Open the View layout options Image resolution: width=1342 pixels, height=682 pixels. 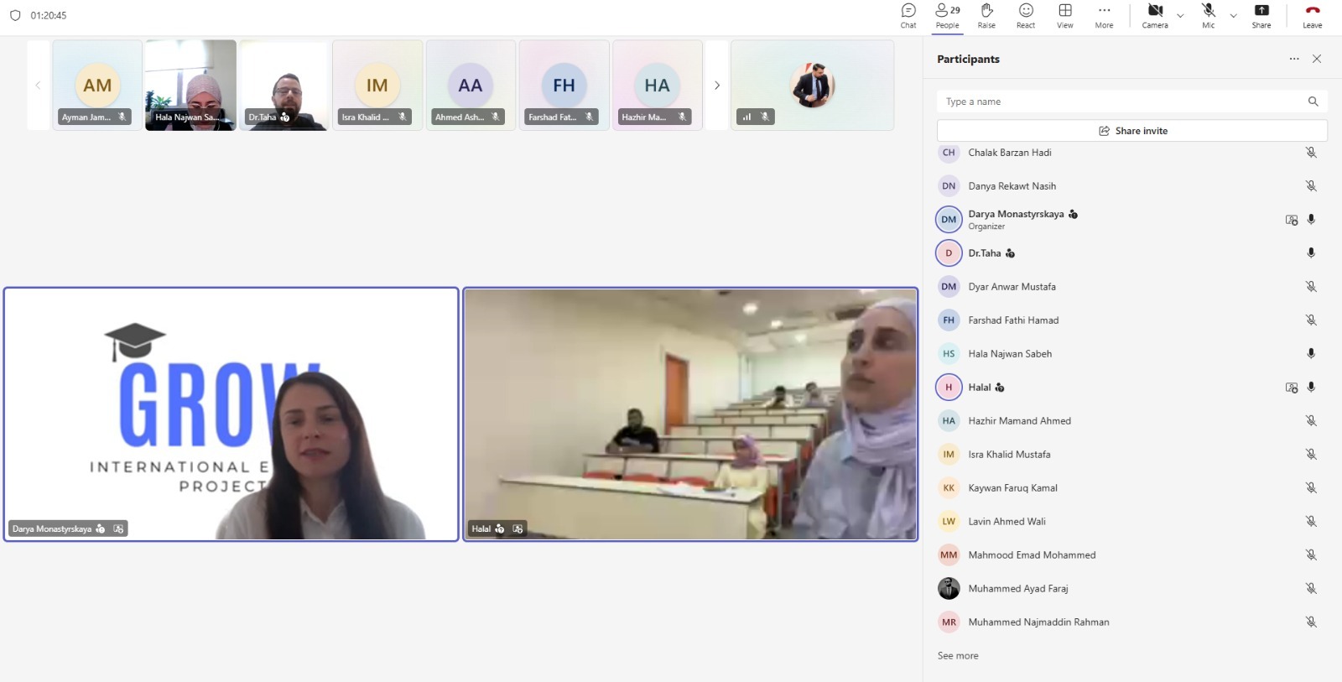[1064, 15]
